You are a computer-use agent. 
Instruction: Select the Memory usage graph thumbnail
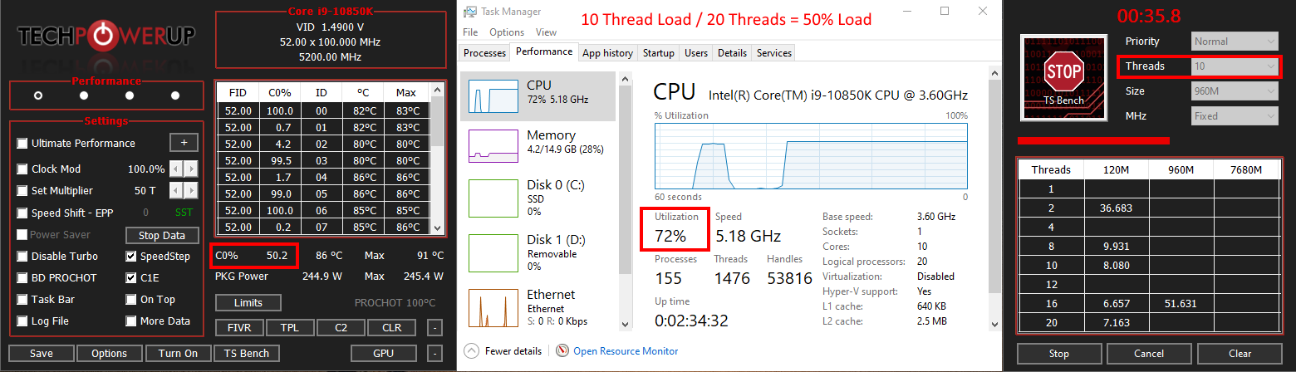[493, 145]
